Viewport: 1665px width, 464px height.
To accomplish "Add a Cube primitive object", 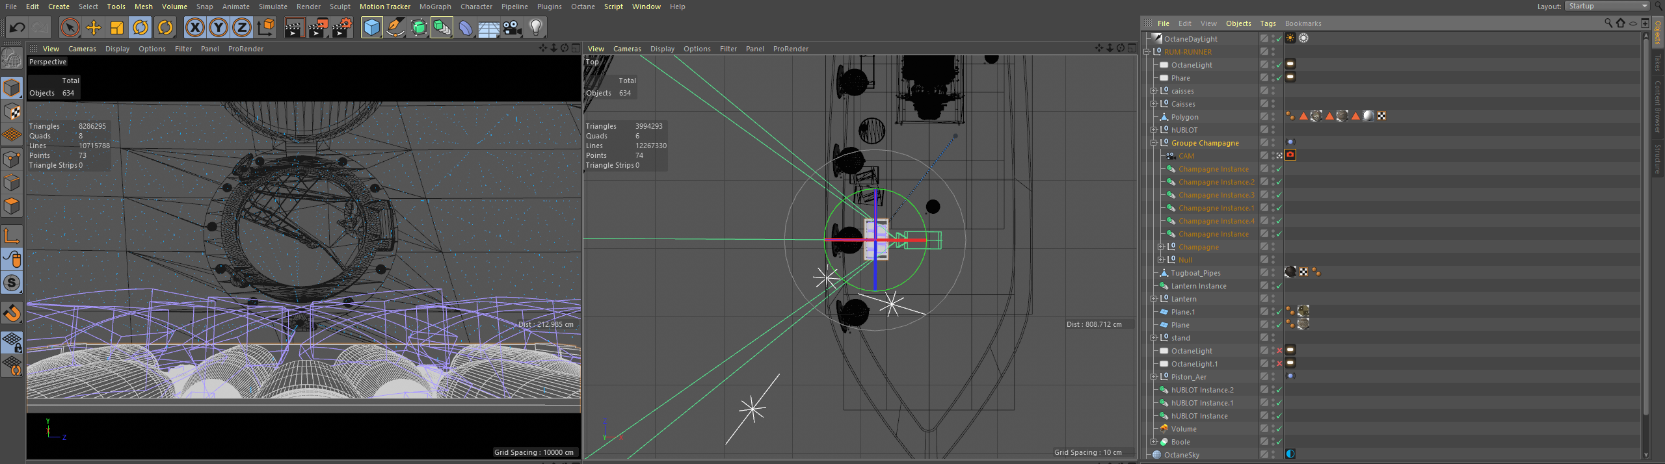I will 372,27.
